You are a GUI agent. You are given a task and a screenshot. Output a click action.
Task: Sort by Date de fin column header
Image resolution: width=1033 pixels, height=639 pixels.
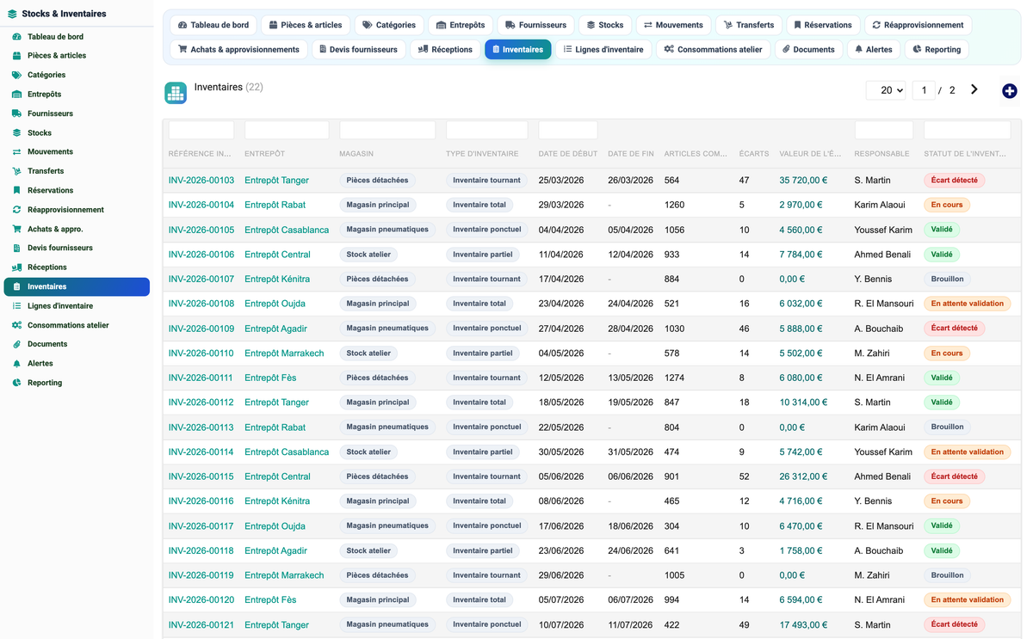point(631,154)
